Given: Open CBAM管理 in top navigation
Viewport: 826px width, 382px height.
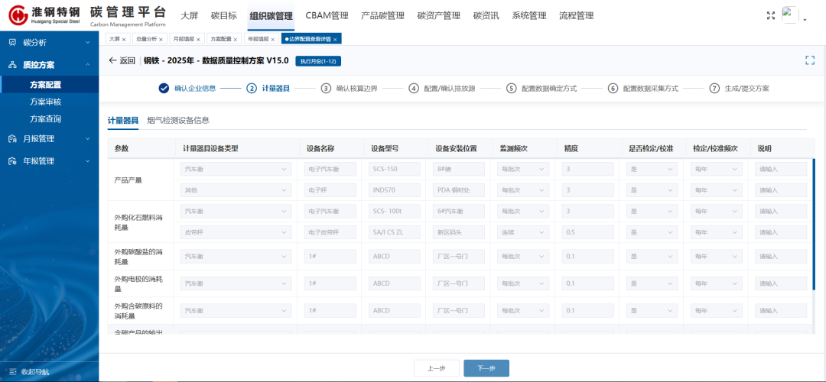Looking at the screenshot, I should tap(327, 16).
